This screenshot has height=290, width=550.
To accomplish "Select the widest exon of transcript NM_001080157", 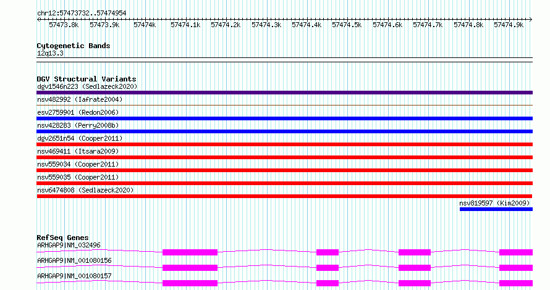I will point(190,283).
